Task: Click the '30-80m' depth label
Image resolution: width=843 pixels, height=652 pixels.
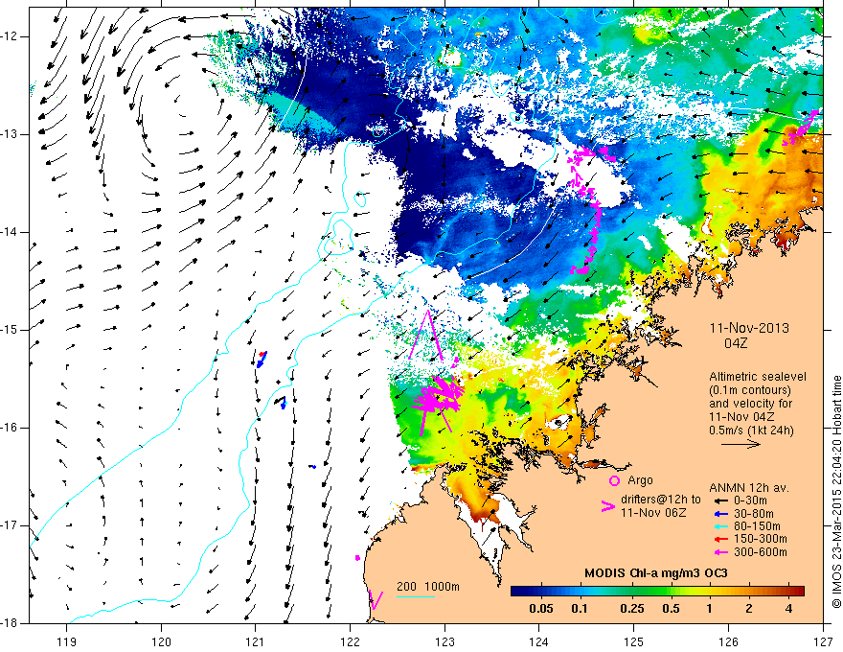Action: [754, 514]
